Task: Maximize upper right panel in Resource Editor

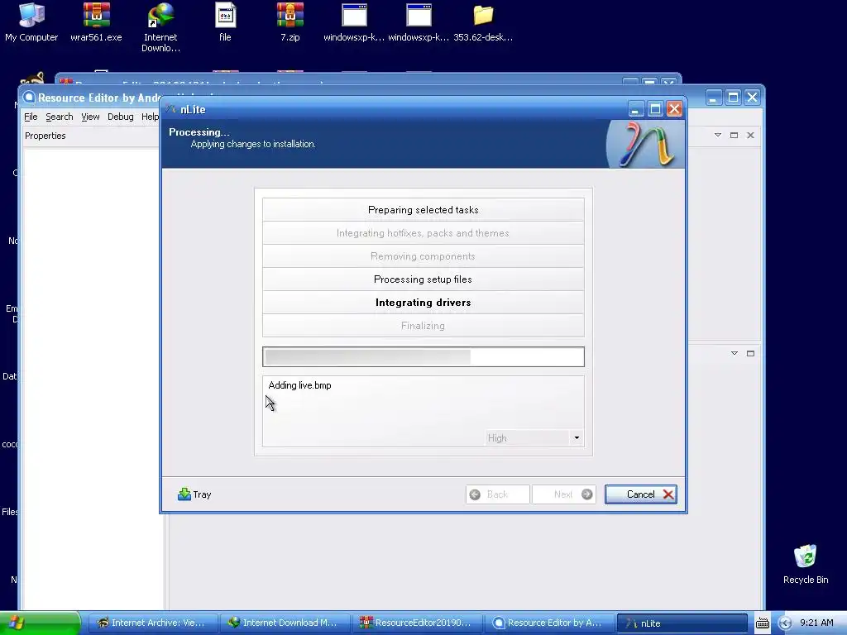Action: pyautogui.click(x=735, y=135)
